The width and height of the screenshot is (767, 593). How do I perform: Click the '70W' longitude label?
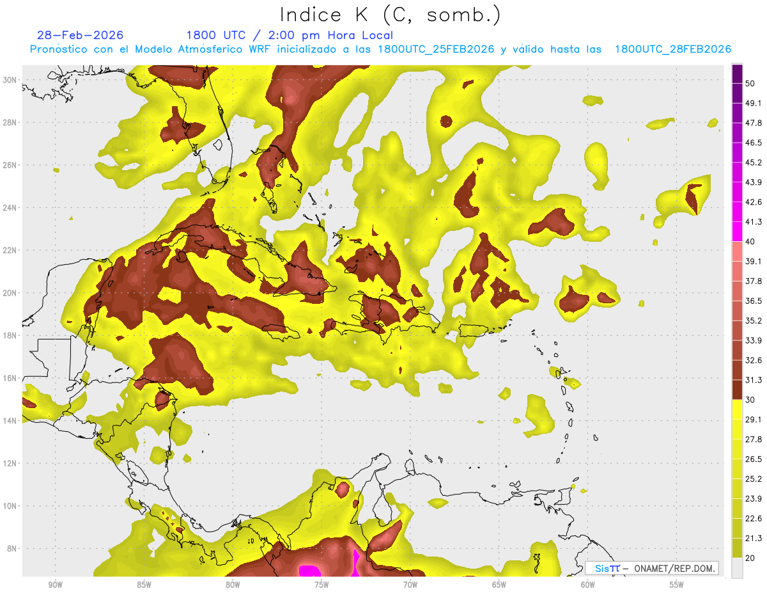tap(410, 585)
